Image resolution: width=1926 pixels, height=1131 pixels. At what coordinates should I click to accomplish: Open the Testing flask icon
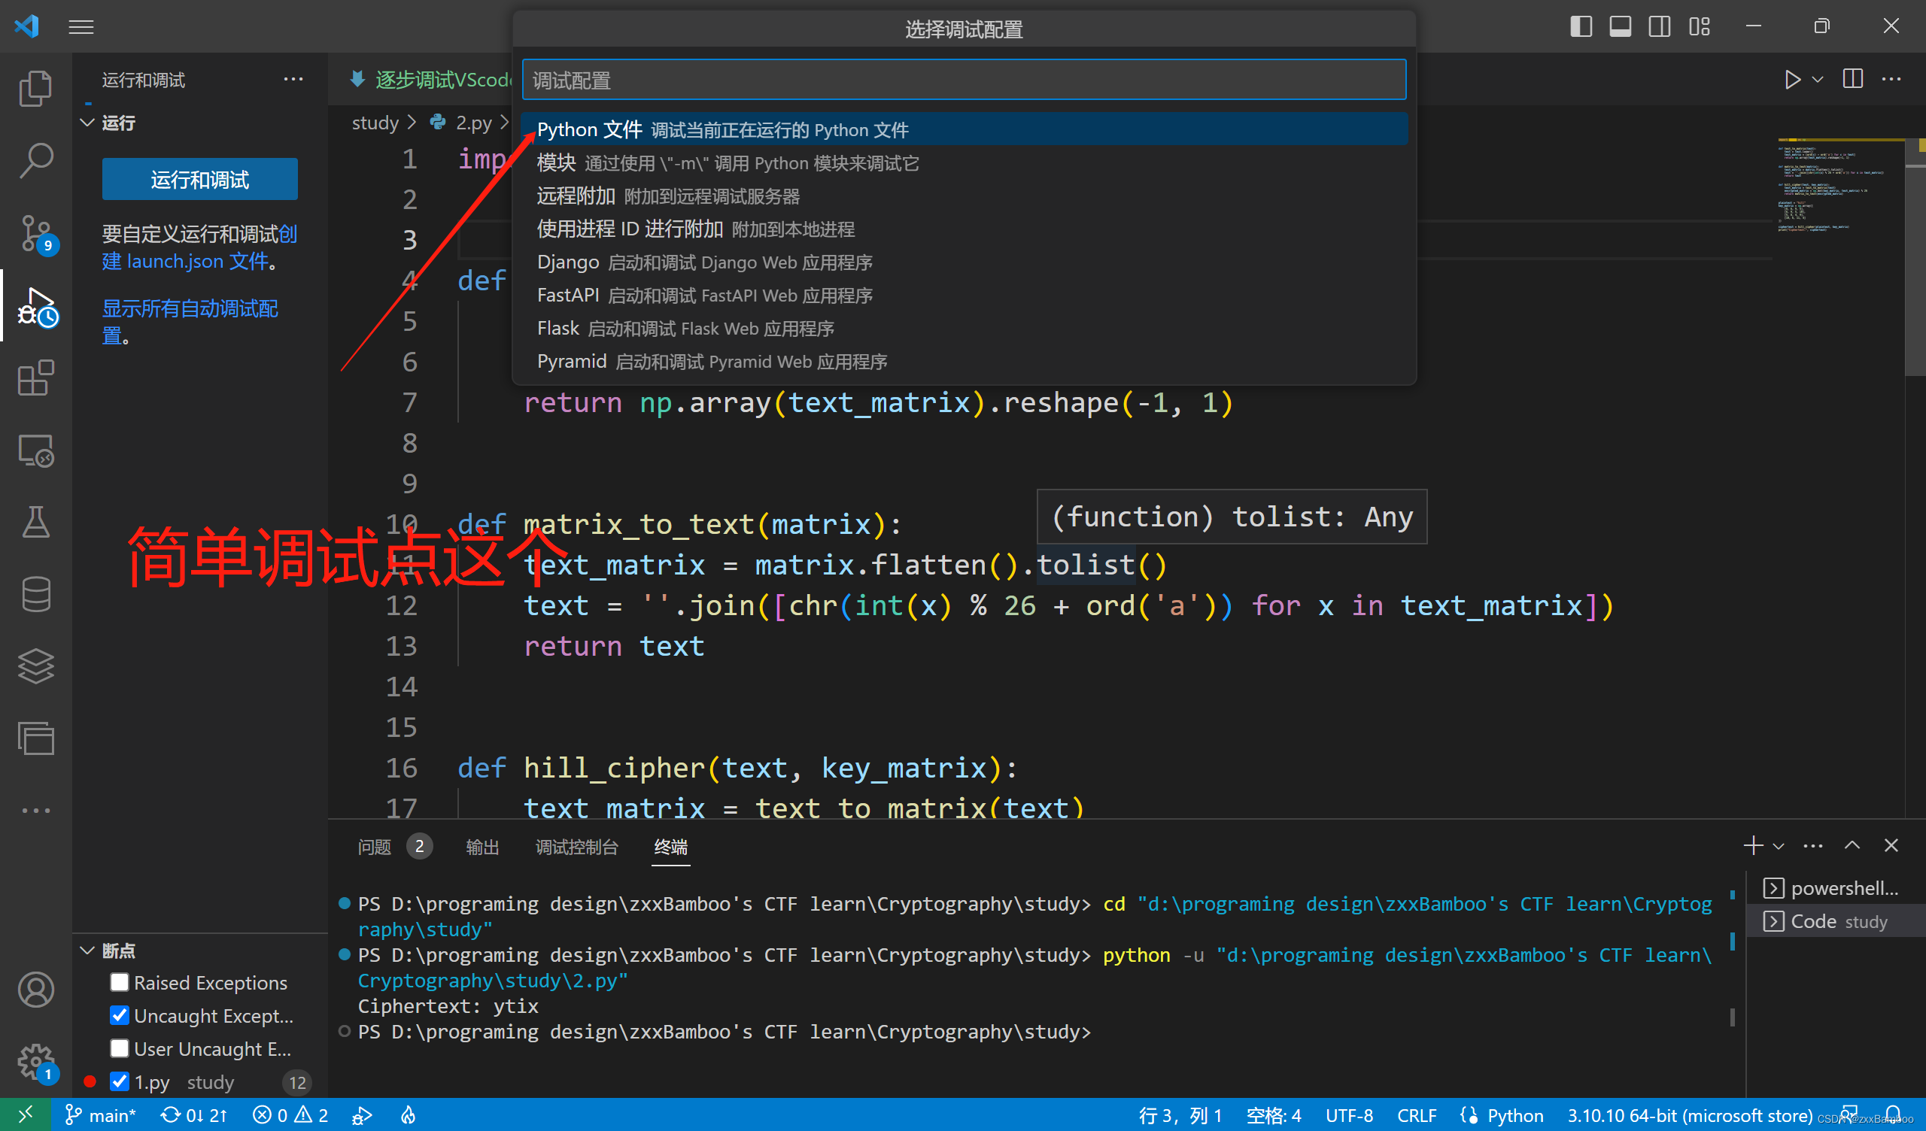[x=35, y=522]
